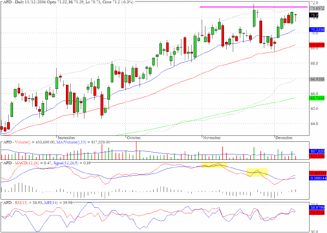Click the grey 66.9588 band tag
Viewport: 327px width, 233px height.
click(317, 79)
